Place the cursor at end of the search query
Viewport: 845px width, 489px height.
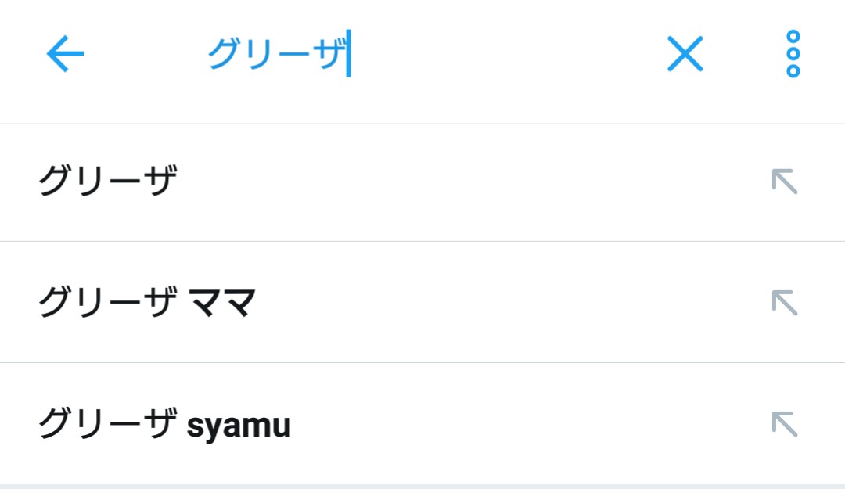[347, 55]
